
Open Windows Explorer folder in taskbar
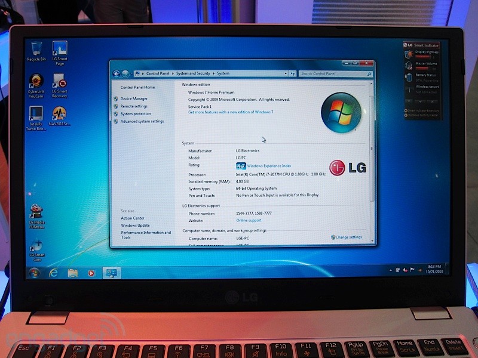[x=72, y=273]
